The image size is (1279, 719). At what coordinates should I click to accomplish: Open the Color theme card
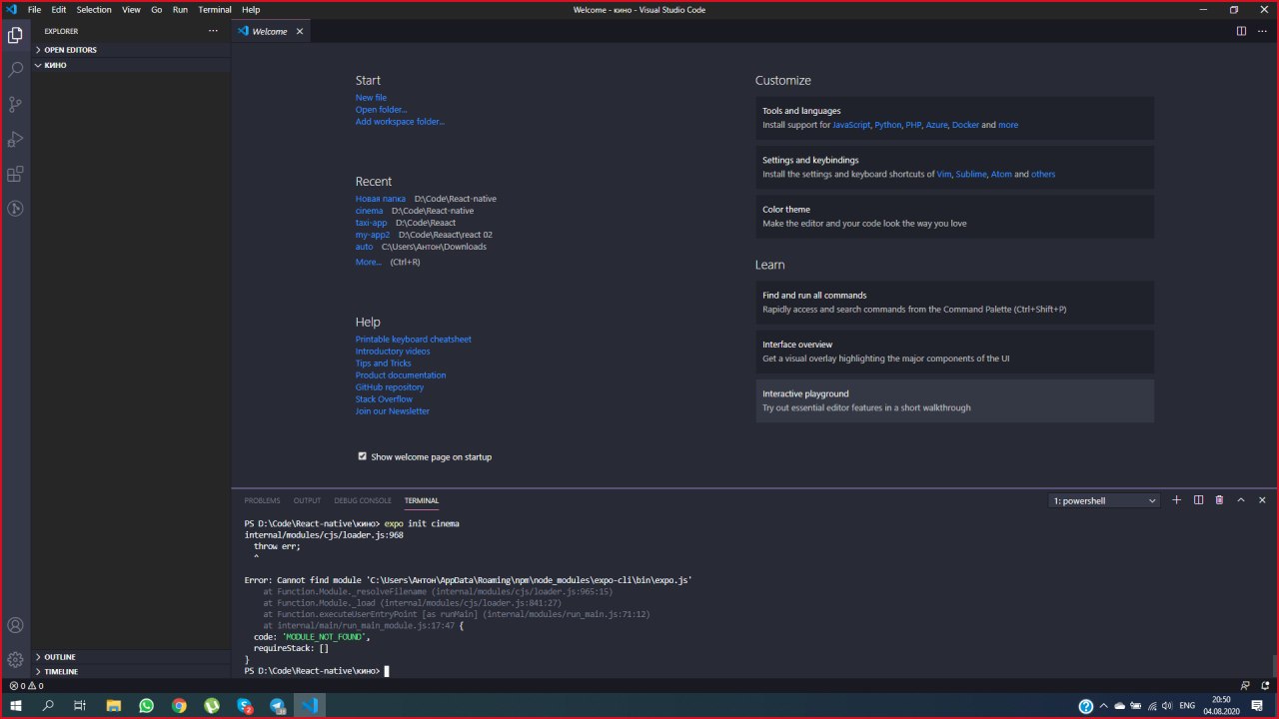click(x=954, y=217)
